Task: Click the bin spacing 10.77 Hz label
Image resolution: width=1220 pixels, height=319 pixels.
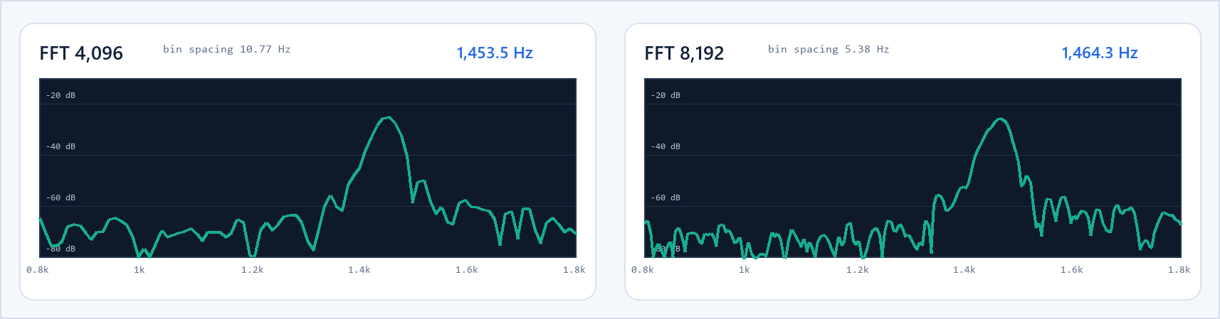Action: (226, 49)
